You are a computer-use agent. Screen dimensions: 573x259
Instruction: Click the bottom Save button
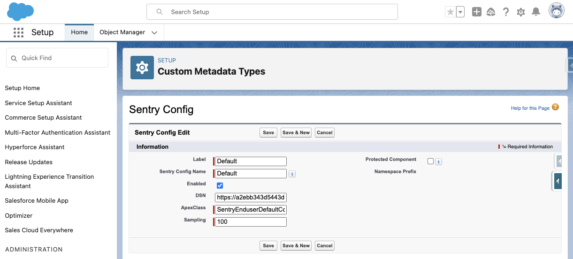click(x=268, y=245)
